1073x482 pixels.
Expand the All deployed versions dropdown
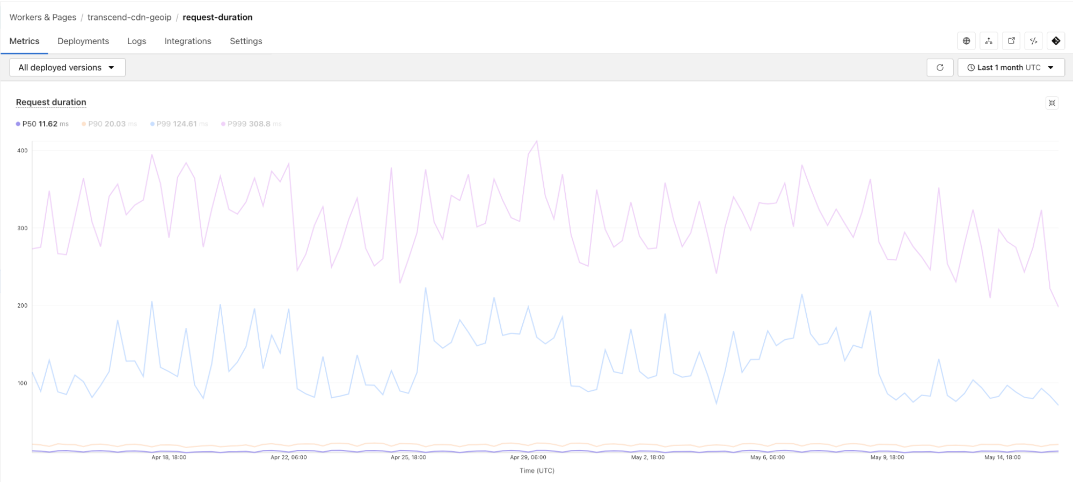coord(68,68)
